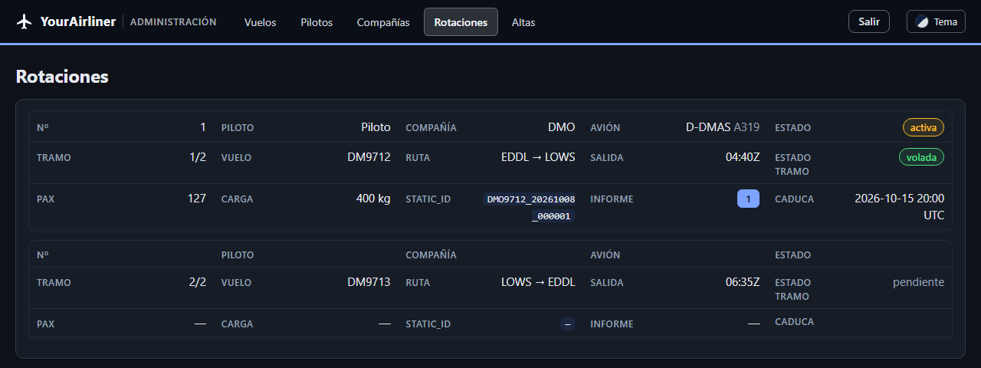Click the pilot value Piloto

tap(376, 127)
